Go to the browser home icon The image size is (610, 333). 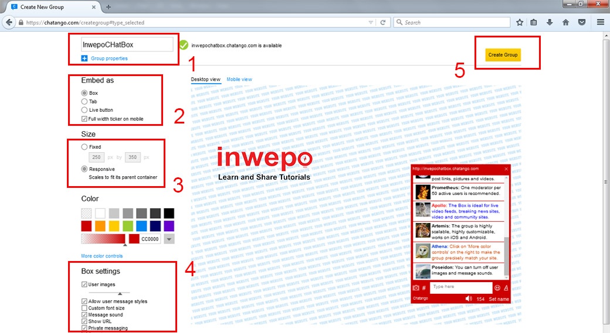point(565,22)
